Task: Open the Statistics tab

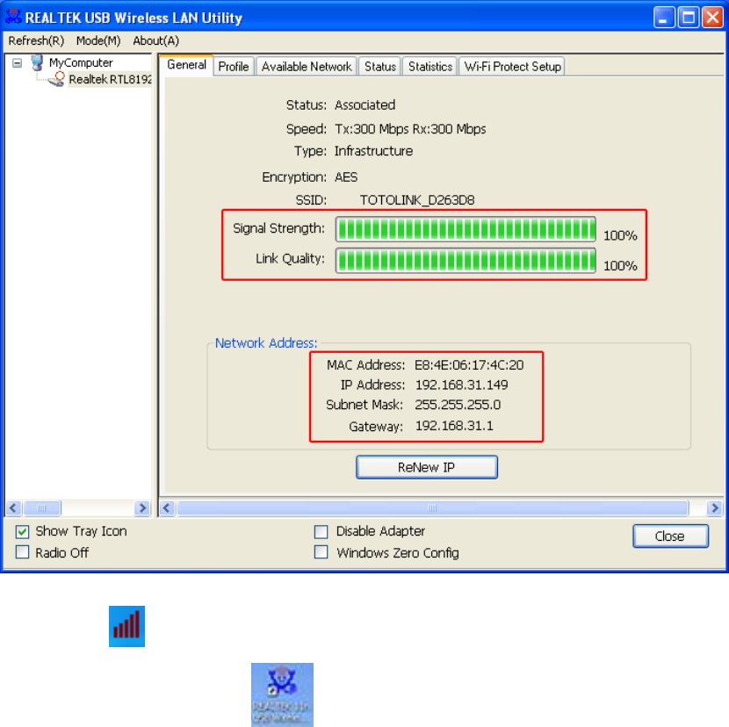Action: click(x=430, y=67)
